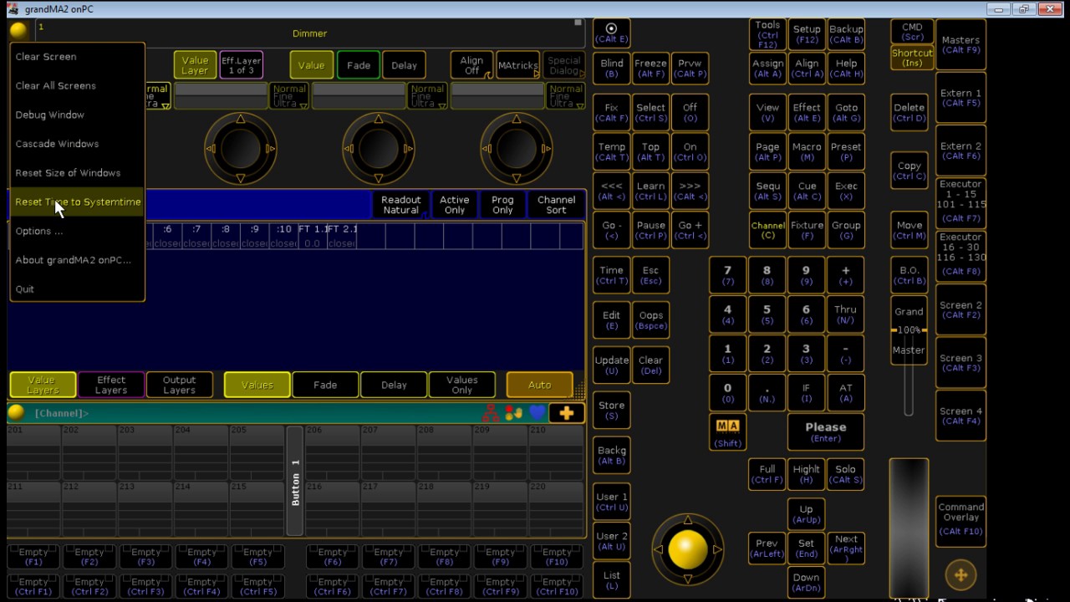Viewport: 1070px width, 602px height.
Task: Adjust the Grand Master 100% fader
Action: click(x=909, y=330)
